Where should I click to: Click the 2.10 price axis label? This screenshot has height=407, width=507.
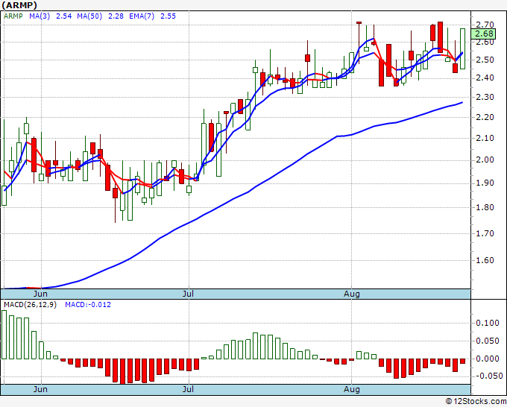click(485, 138)
